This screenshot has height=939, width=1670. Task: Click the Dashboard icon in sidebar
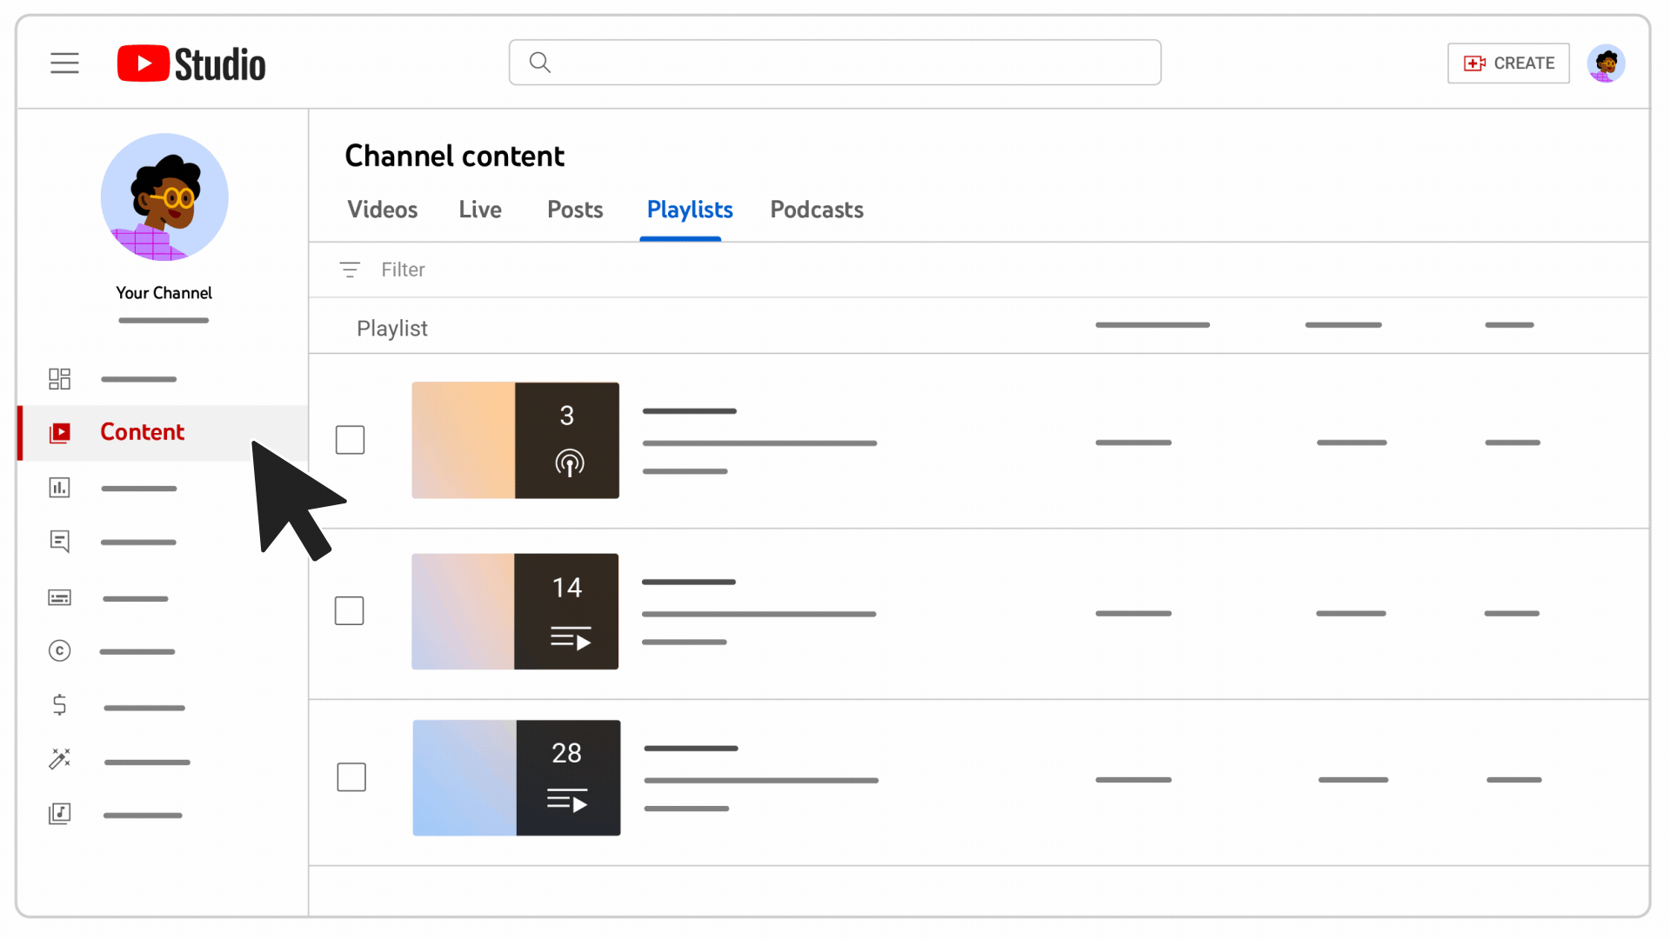(58, 378)
